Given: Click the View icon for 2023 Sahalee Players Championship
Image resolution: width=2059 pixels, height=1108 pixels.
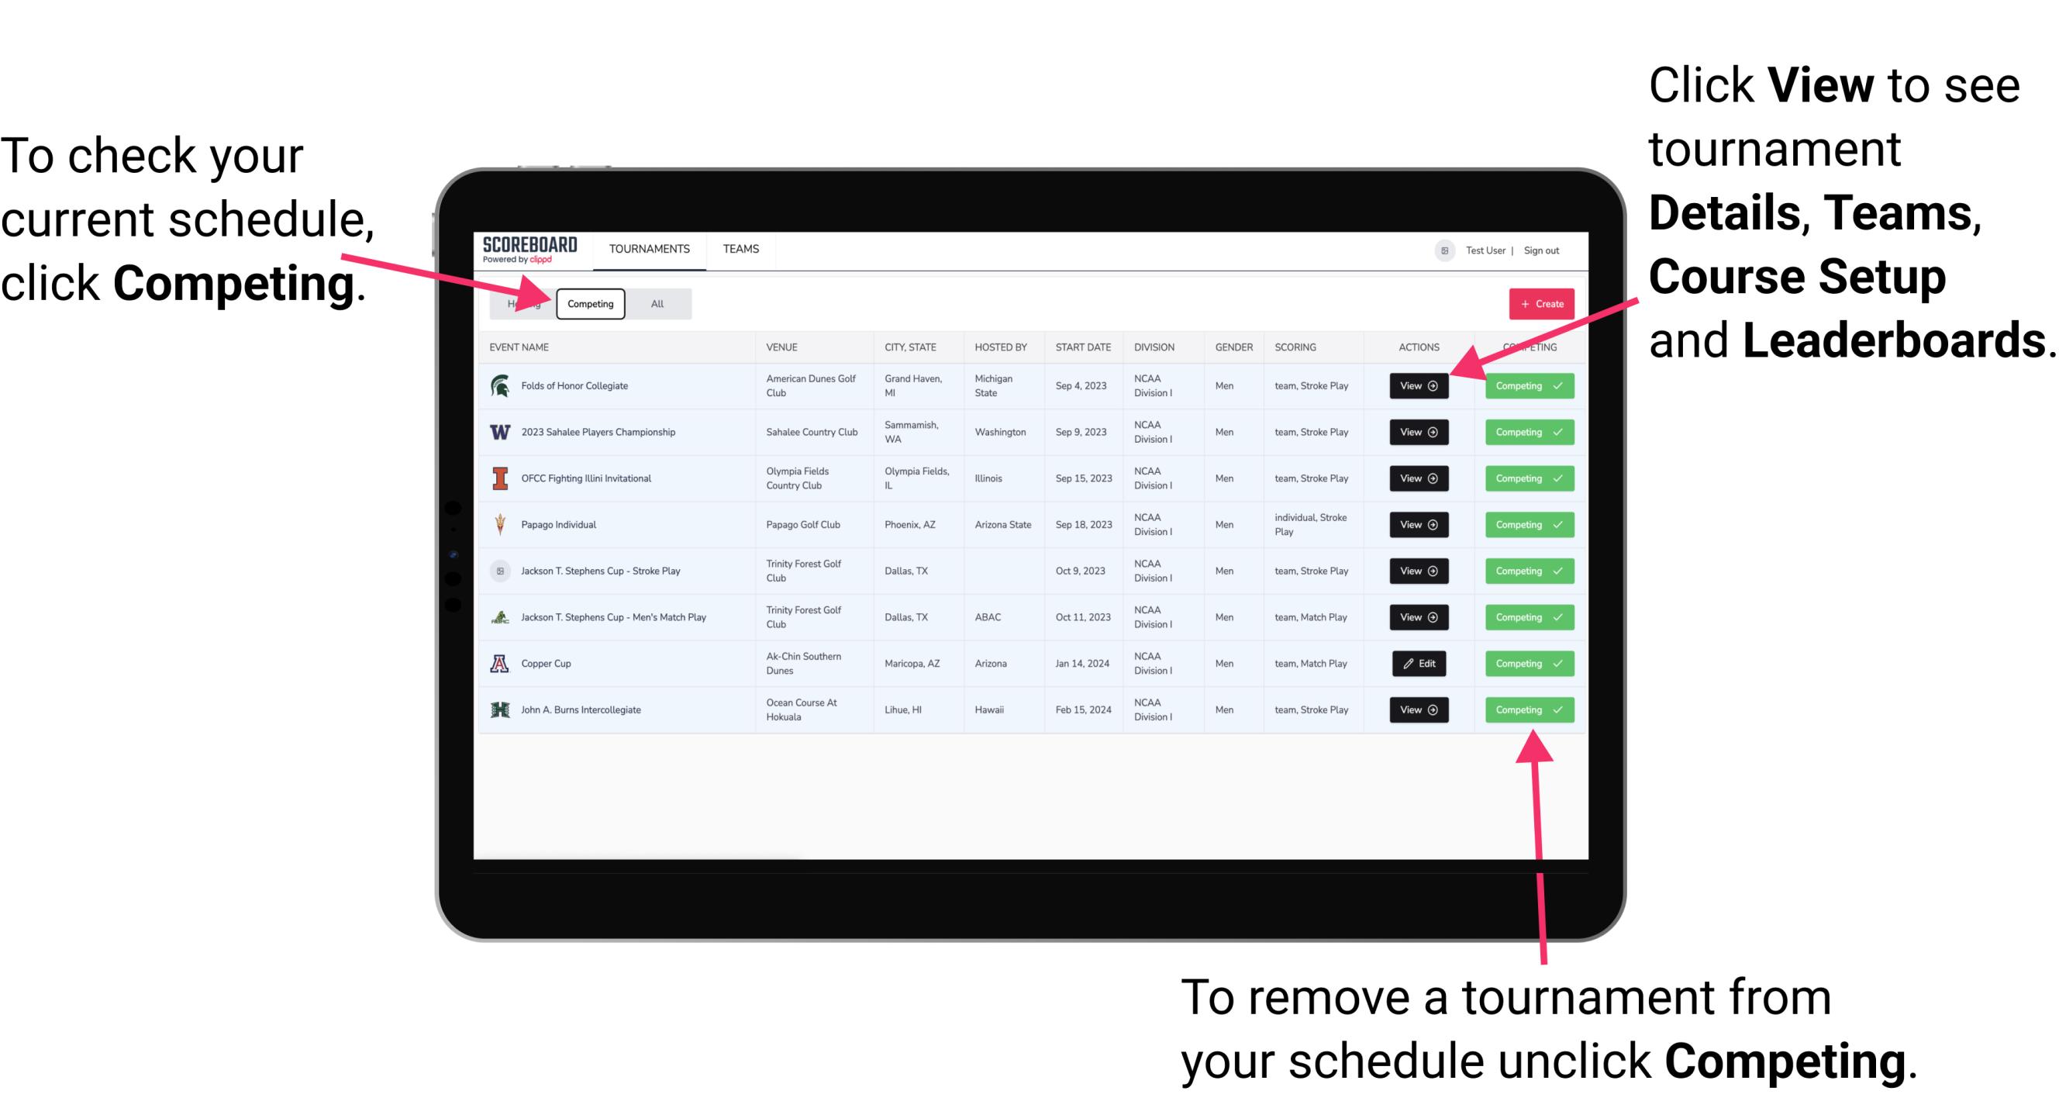Looking at the screenshot, I should 1419,433.
